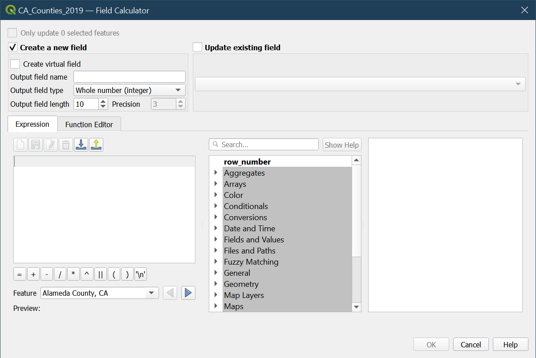Click the Import user expressions icon
Screen dimensions: 536x358
[x=81, y=145]
